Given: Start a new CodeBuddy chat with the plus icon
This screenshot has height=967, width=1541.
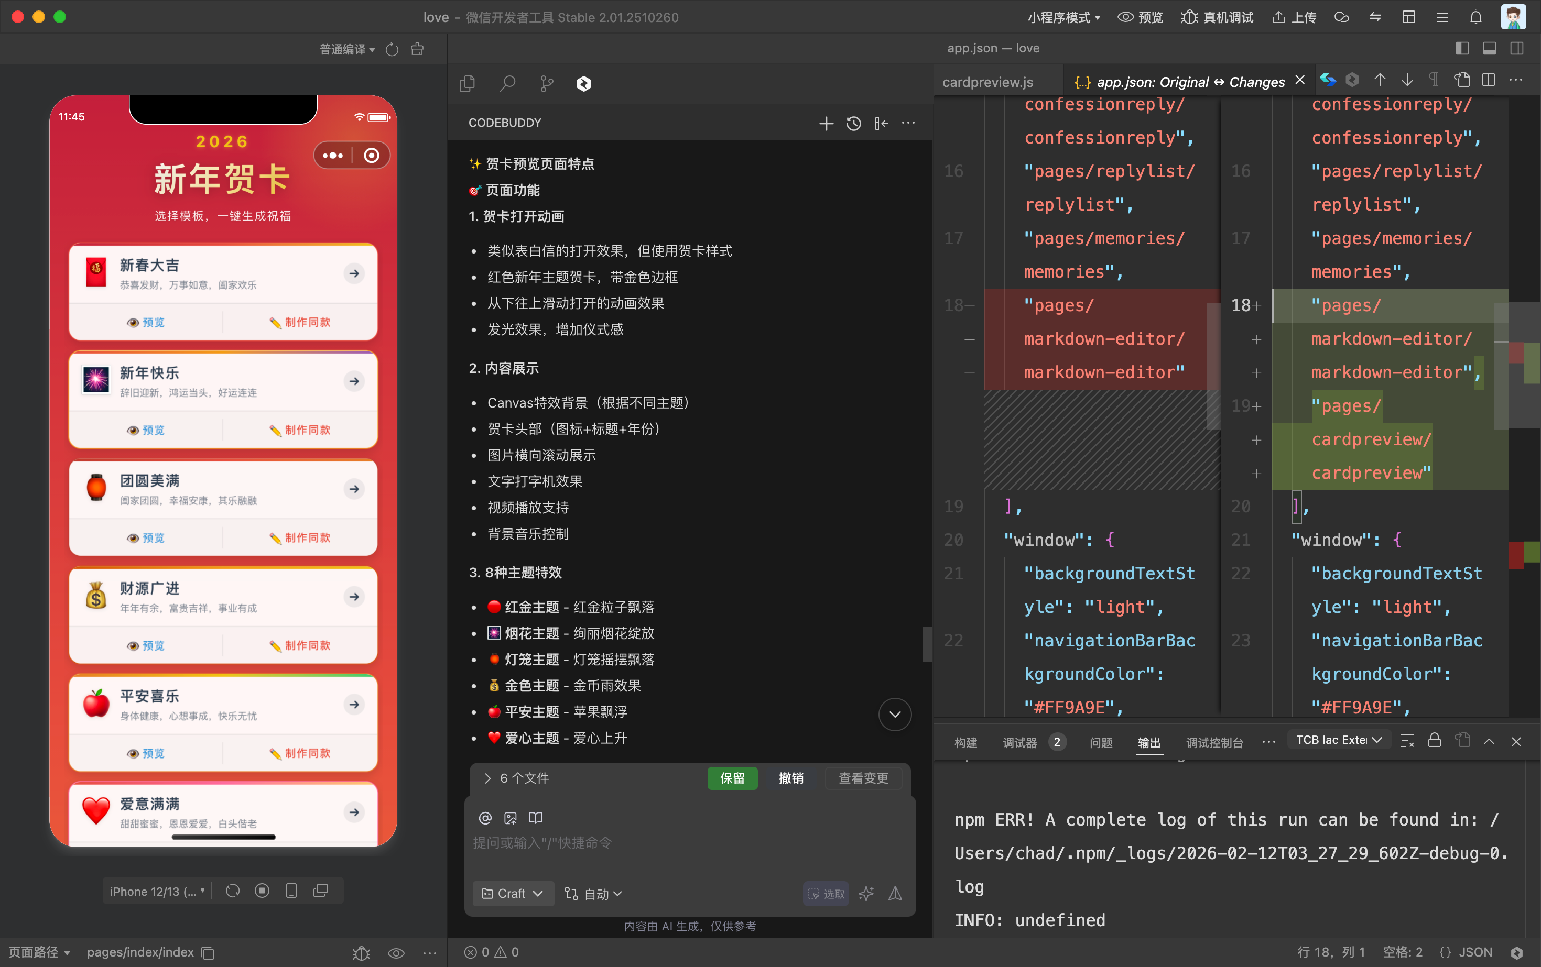Looking at the screenshot, I should [826, 124].
